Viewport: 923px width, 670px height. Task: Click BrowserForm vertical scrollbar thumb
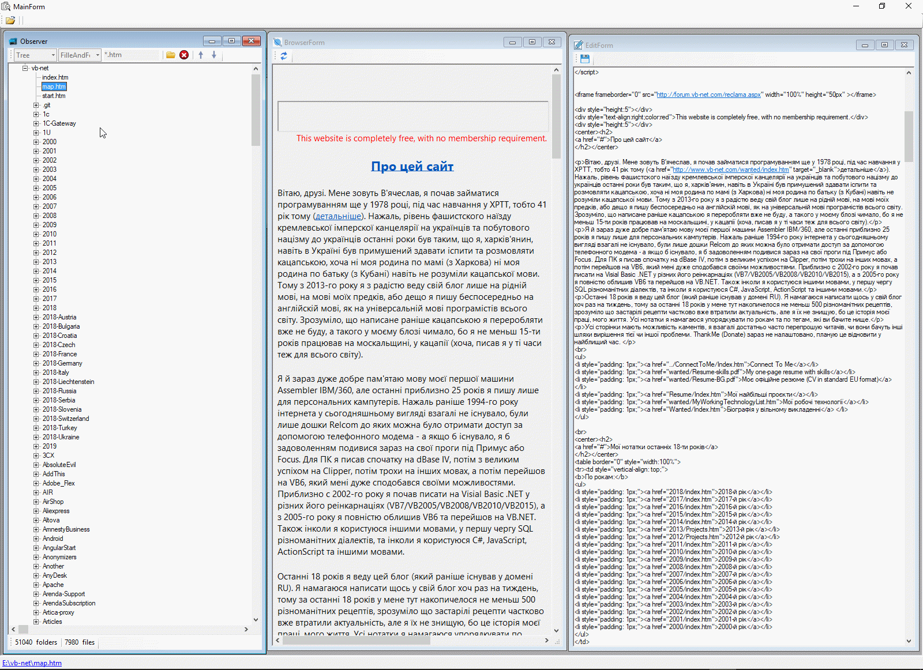point(557,116)
